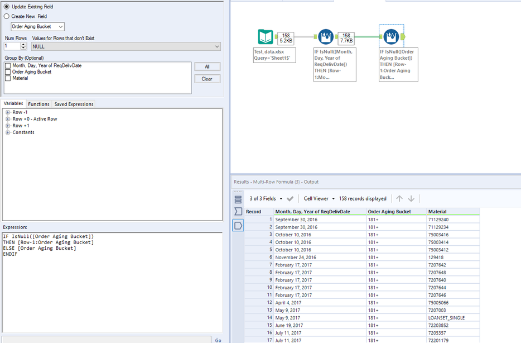Viewport: 521px width, 343px height.
Task: Click the up arrow record navigation icon
Action: pos(399,199)
